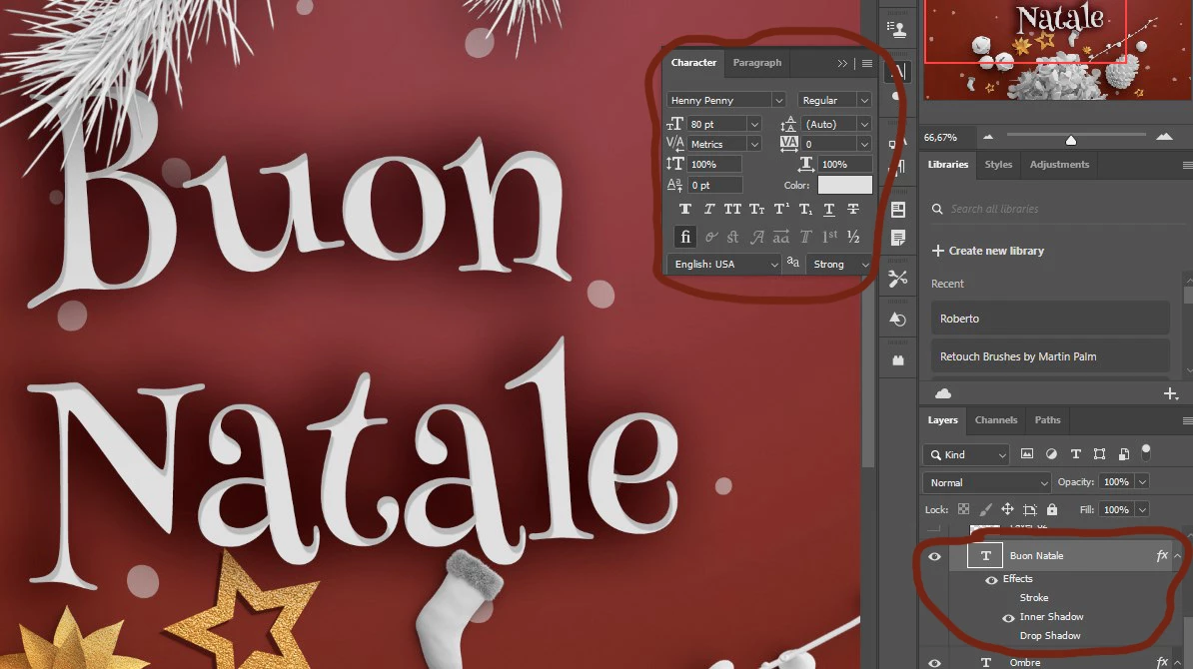This screenshot has width=1193, height=669.
Task: Open the blend mode dropdown set to Normal
Action: pos(987,482)
